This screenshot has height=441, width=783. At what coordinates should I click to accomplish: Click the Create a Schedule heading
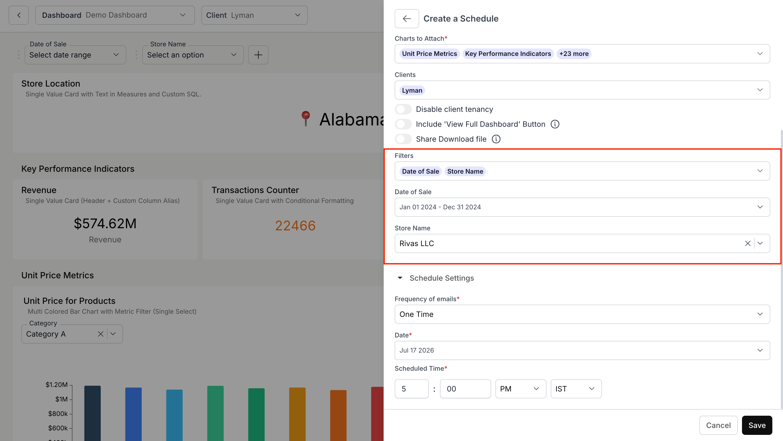click(461, 19)
